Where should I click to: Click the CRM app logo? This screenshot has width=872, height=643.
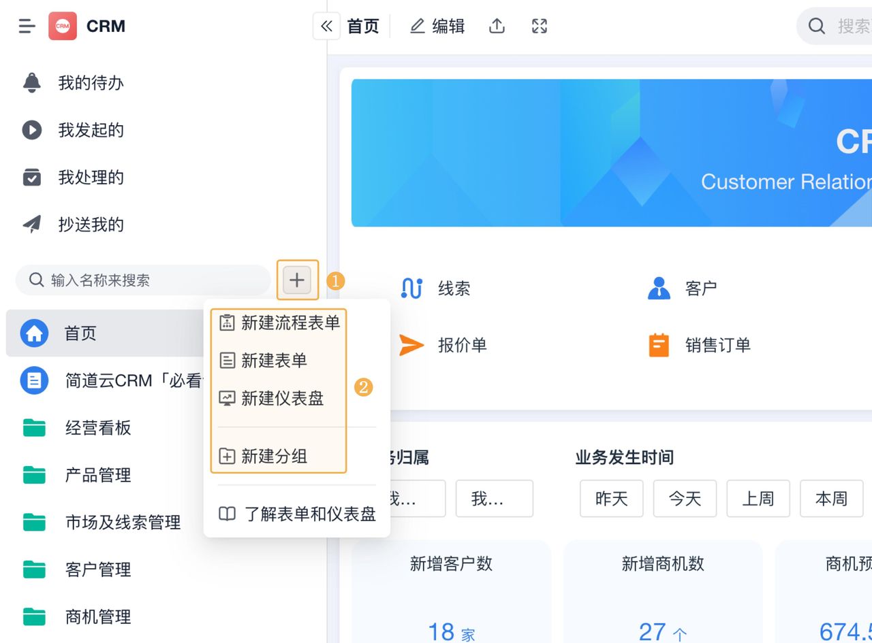[63, 26]
